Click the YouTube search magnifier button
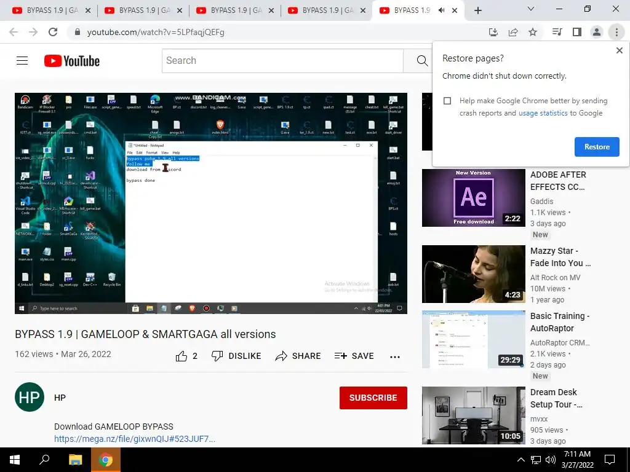This screenshot has height=472, width=630. point(422,61)
